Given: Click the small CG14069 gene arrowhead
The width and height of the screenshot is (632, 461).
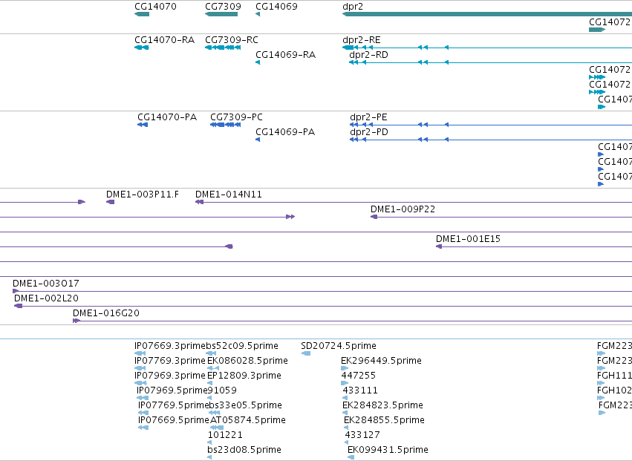Looking at the screenshot, I should [258, 14].
